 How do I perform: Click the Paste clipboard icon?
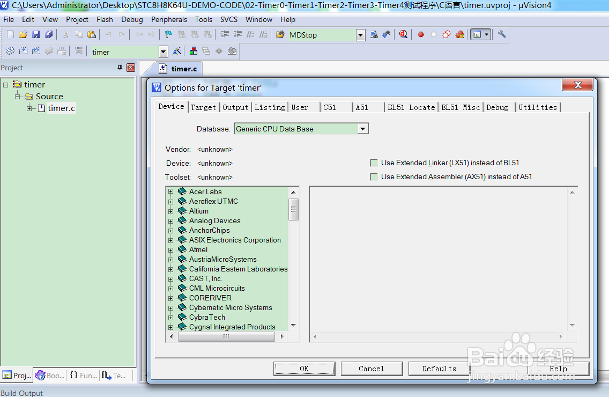click(x=92, y=35)
